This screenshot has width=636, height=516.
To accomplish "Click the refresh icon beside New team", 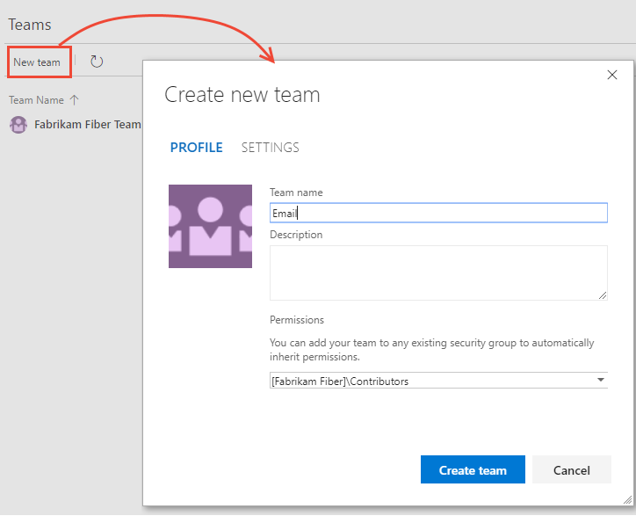I will 97,62.
